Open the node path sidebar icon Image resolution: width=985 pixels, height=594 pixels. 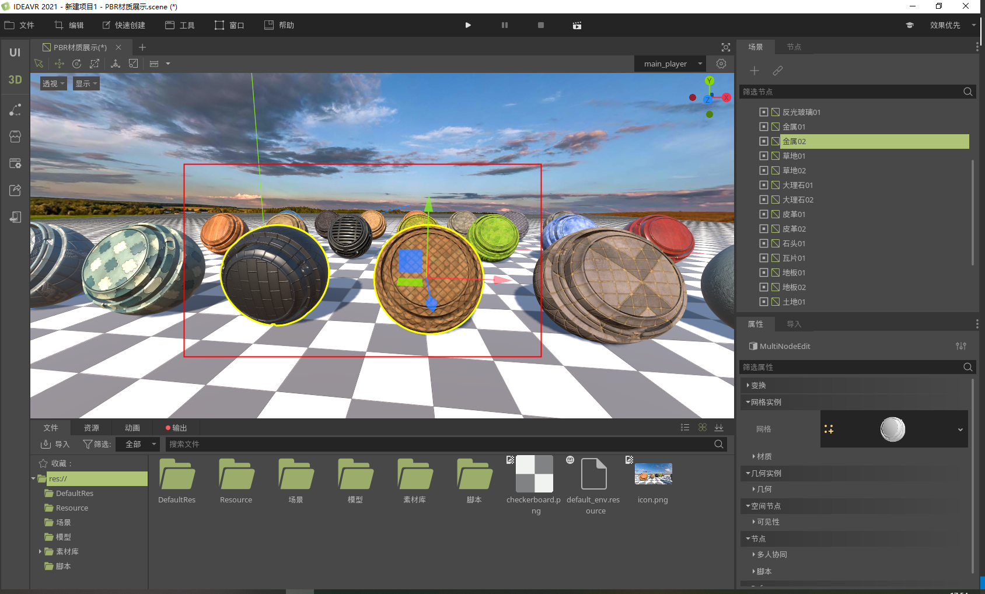(15, 110)
